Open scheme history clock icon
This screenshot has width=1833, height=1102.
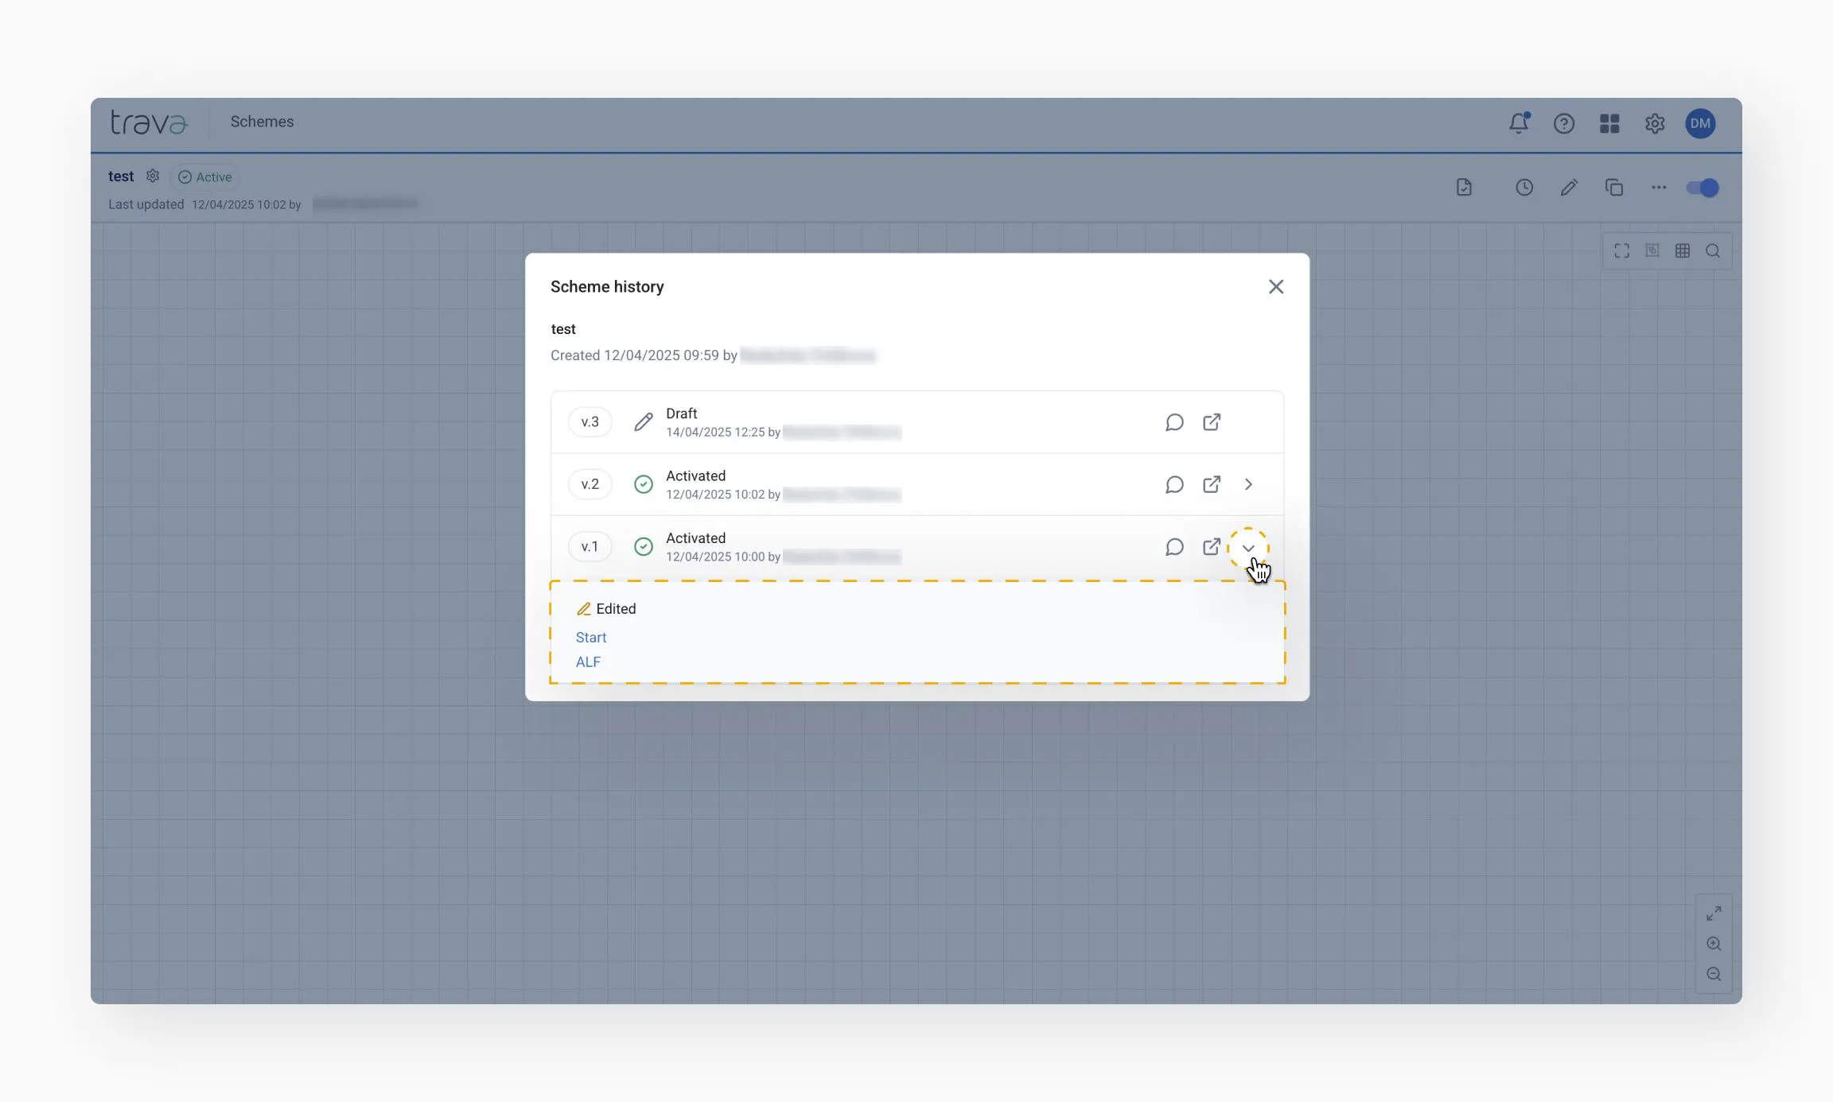[x=1524, y=188]
